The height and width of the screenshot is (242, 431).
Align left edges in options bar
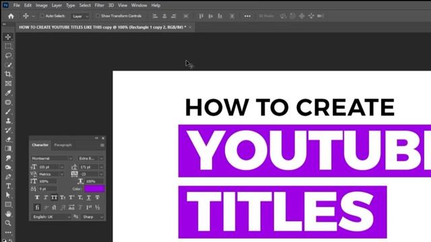tap(155, 16)
